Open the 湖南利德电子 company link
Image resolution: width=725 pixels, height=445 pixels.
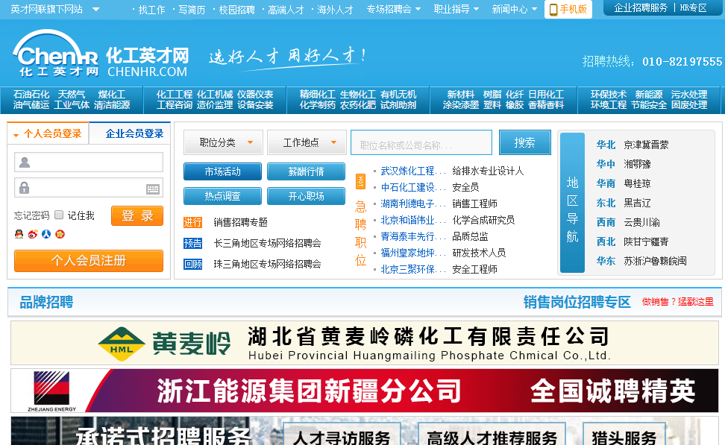point(413,203)
